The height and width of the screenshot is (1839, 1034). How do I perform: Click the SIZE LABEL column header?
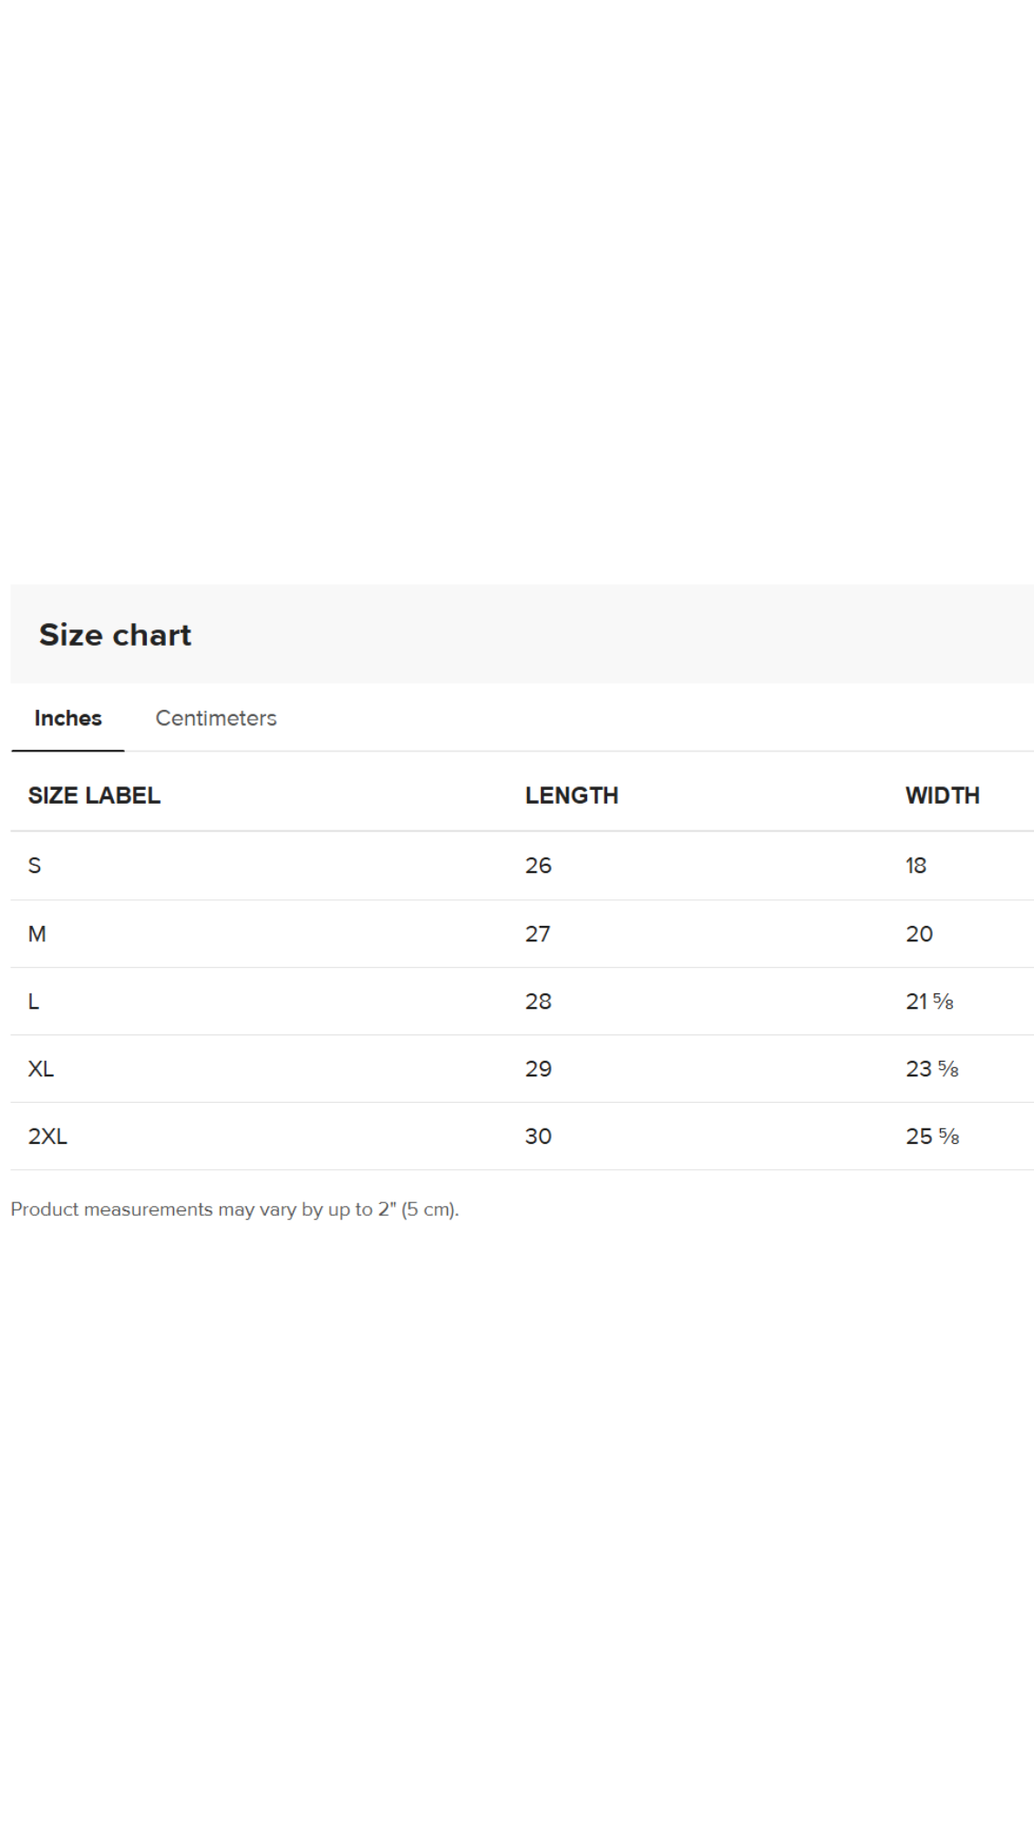[94, 795]
